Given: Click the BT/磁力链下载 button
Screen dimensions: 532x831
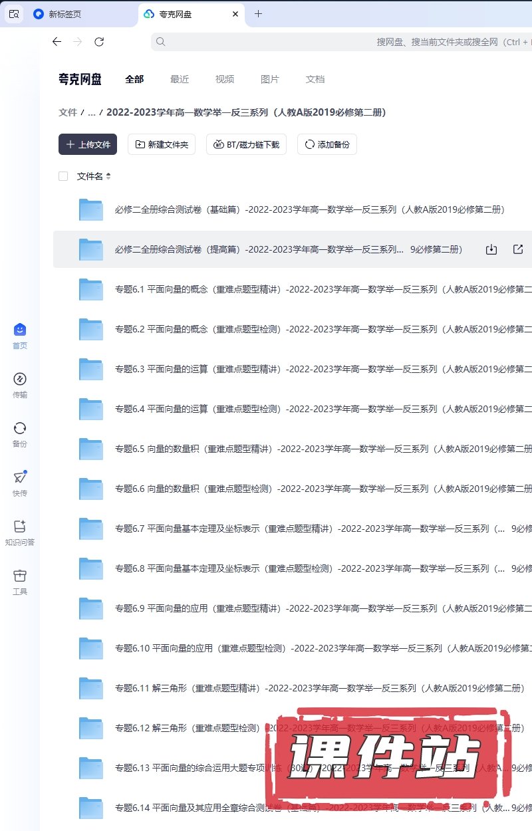Looking at the screenshot, I should pyautogui.click(x=247, y=144).
